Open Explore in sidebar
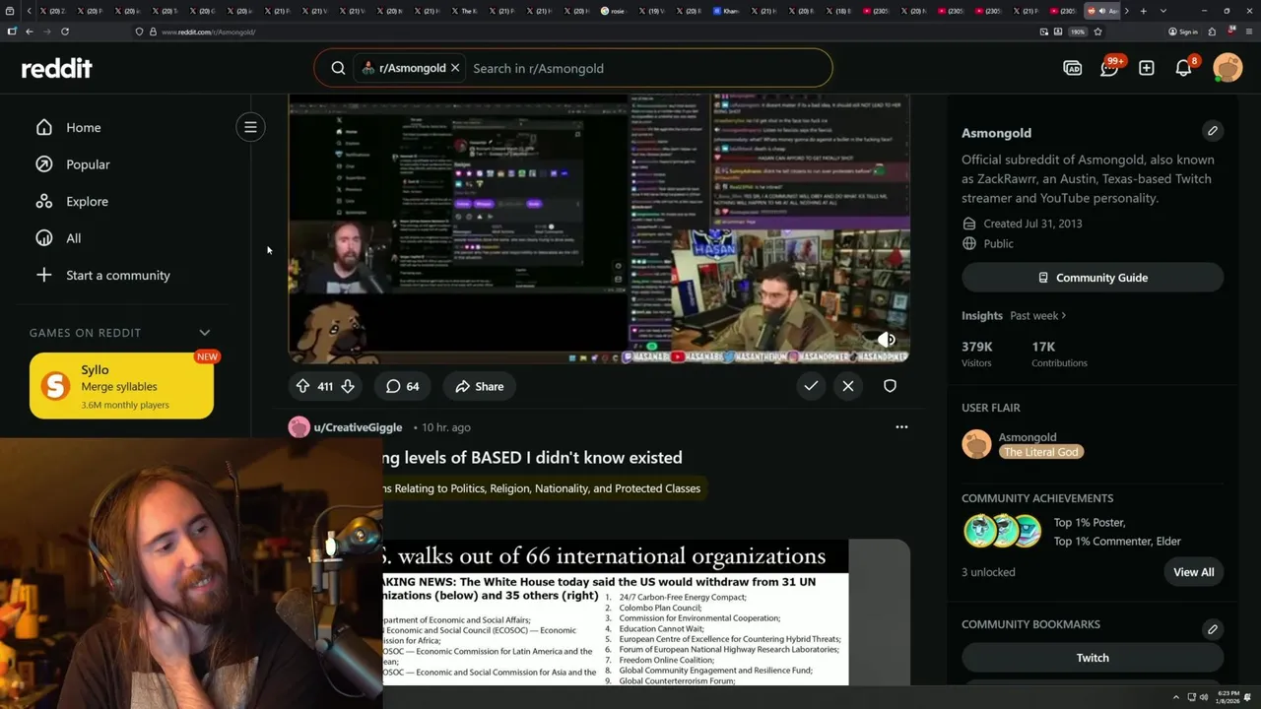 (x=87, y=201)
